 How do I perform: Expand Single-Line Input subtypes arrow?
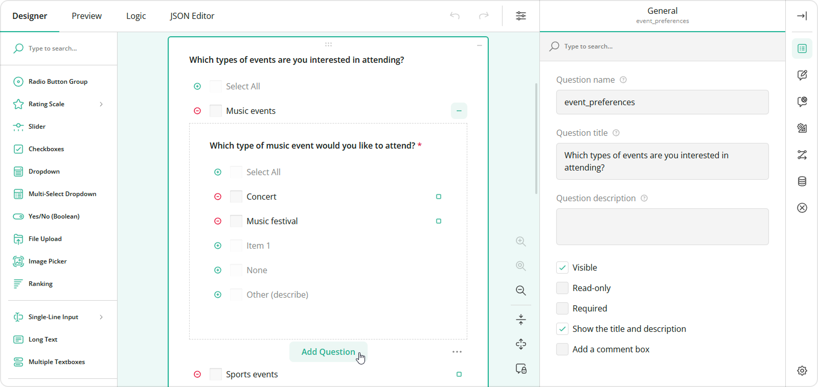pyautogui.click(x=101, y=317)
